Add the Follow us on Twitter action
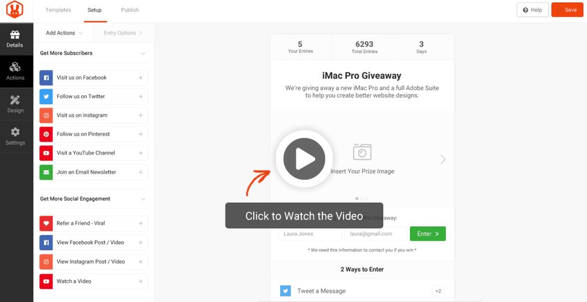The width and height of the screenshot is (587, 302). coord(93,96)
